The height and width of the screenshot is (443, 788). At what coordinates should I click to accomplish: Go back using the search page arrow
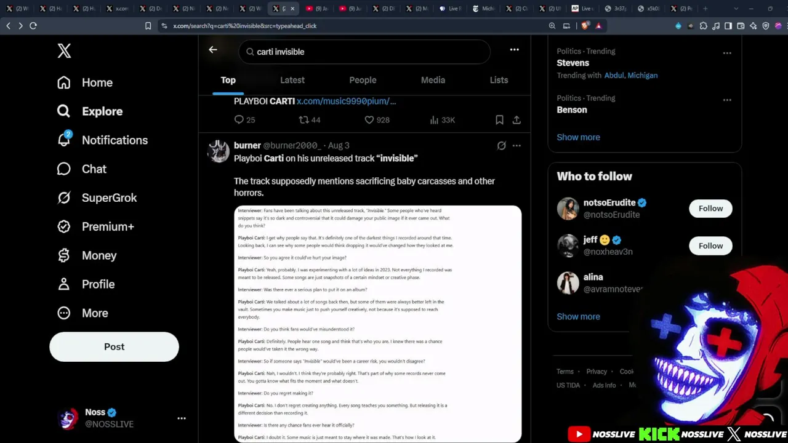[213, 50]
